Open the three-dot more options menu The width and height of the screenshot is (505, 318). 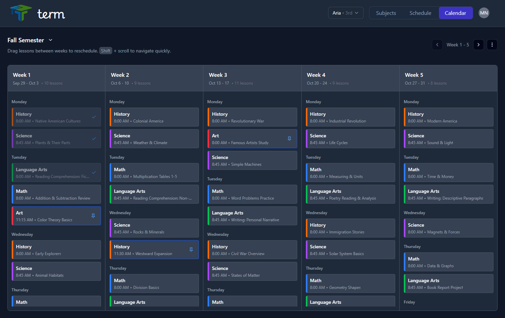pos(492,45)
